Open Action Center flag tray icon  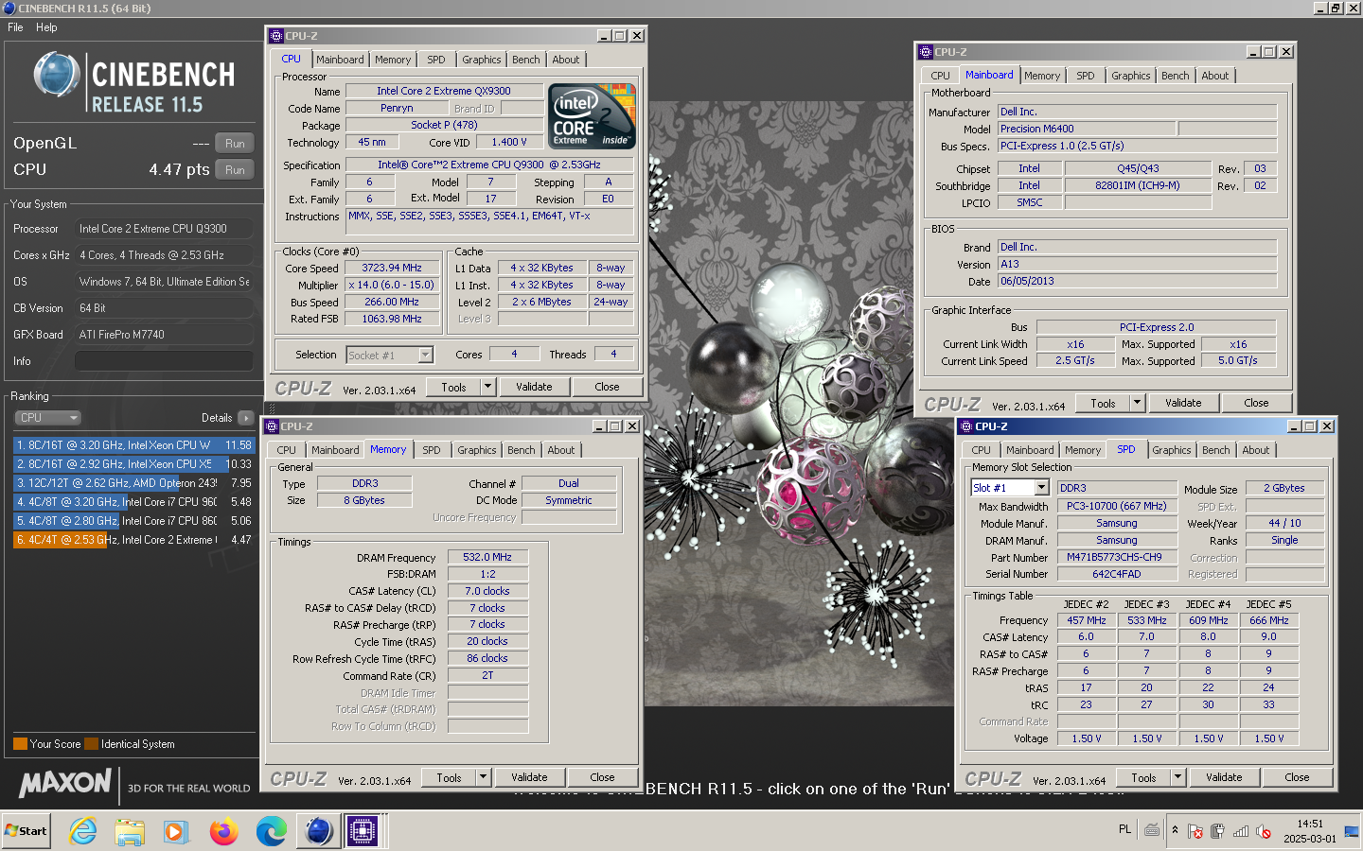[1195, 831]
